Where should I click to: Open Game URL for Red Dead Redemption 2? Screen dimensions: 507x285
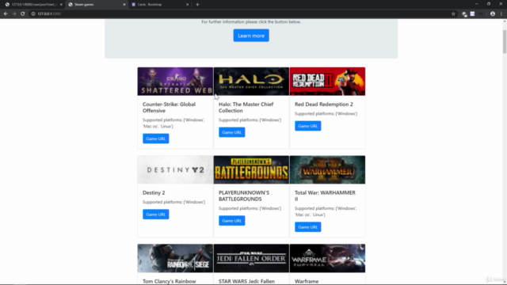click(308, 126)
